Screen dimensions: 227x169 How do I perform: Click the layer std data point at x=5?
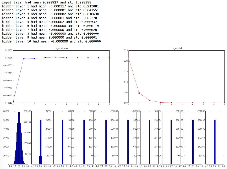[182, 103]
